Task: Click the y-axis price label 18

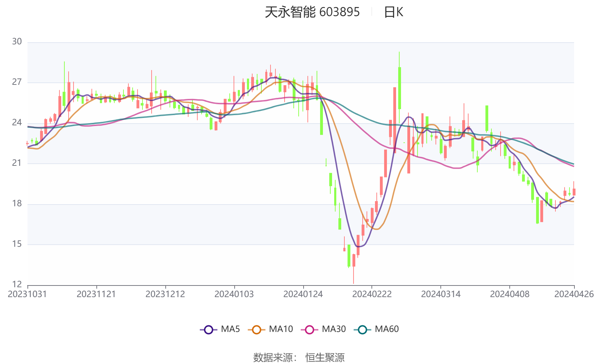Action: point(17,204)
